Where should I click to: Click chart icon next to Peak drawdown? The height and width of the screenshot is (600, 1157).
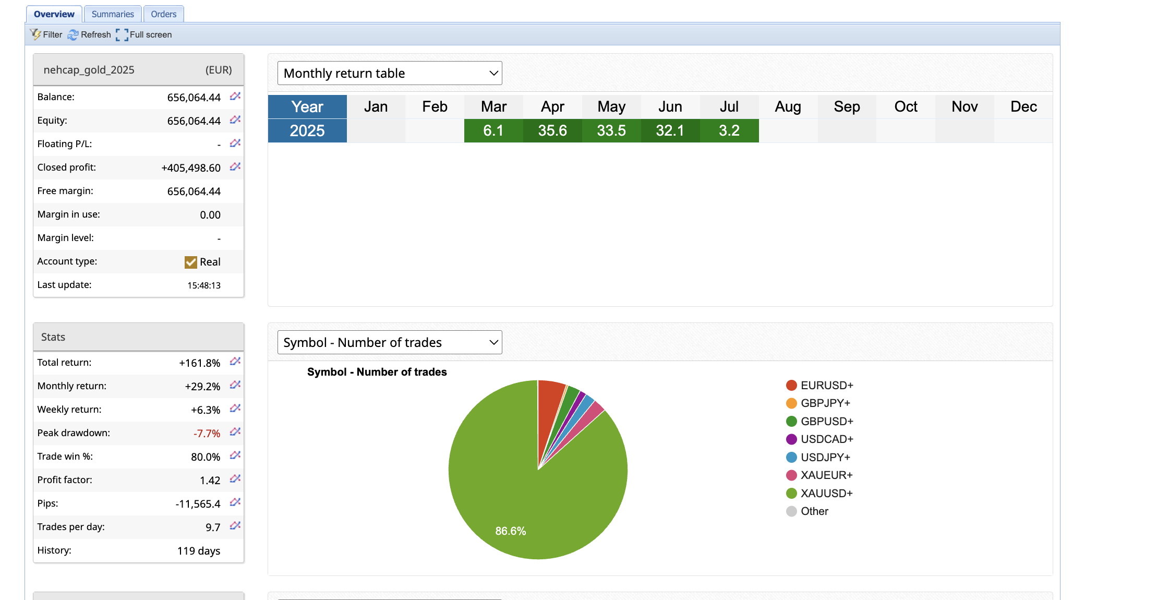[x=235, y=432]
